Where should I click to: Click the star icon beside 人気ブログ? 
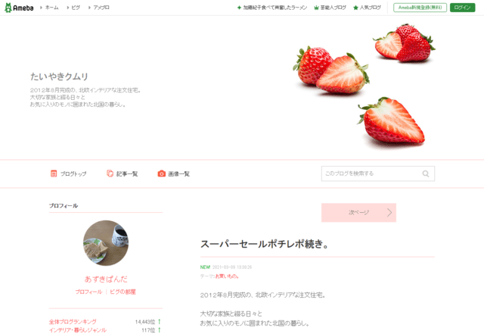coord(355,8)
